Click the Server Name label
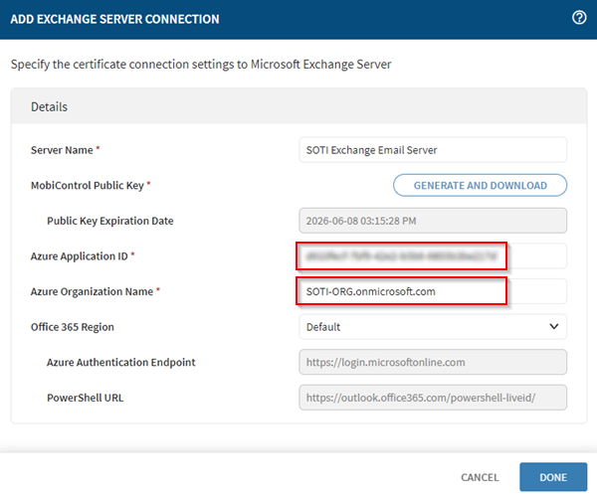597x497 pixels. pyautogui.click(x=66, y=150)
